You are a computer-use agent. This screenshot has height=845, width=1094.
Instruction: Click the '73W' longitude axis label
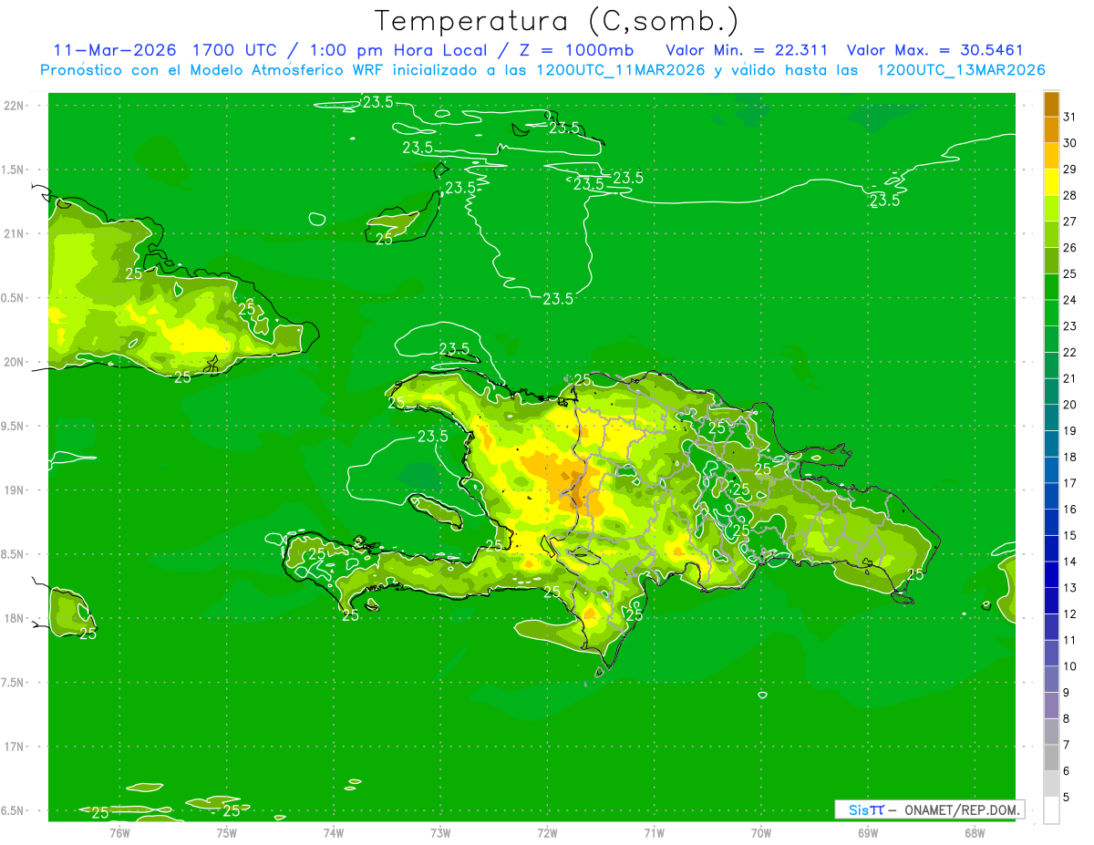440,832
